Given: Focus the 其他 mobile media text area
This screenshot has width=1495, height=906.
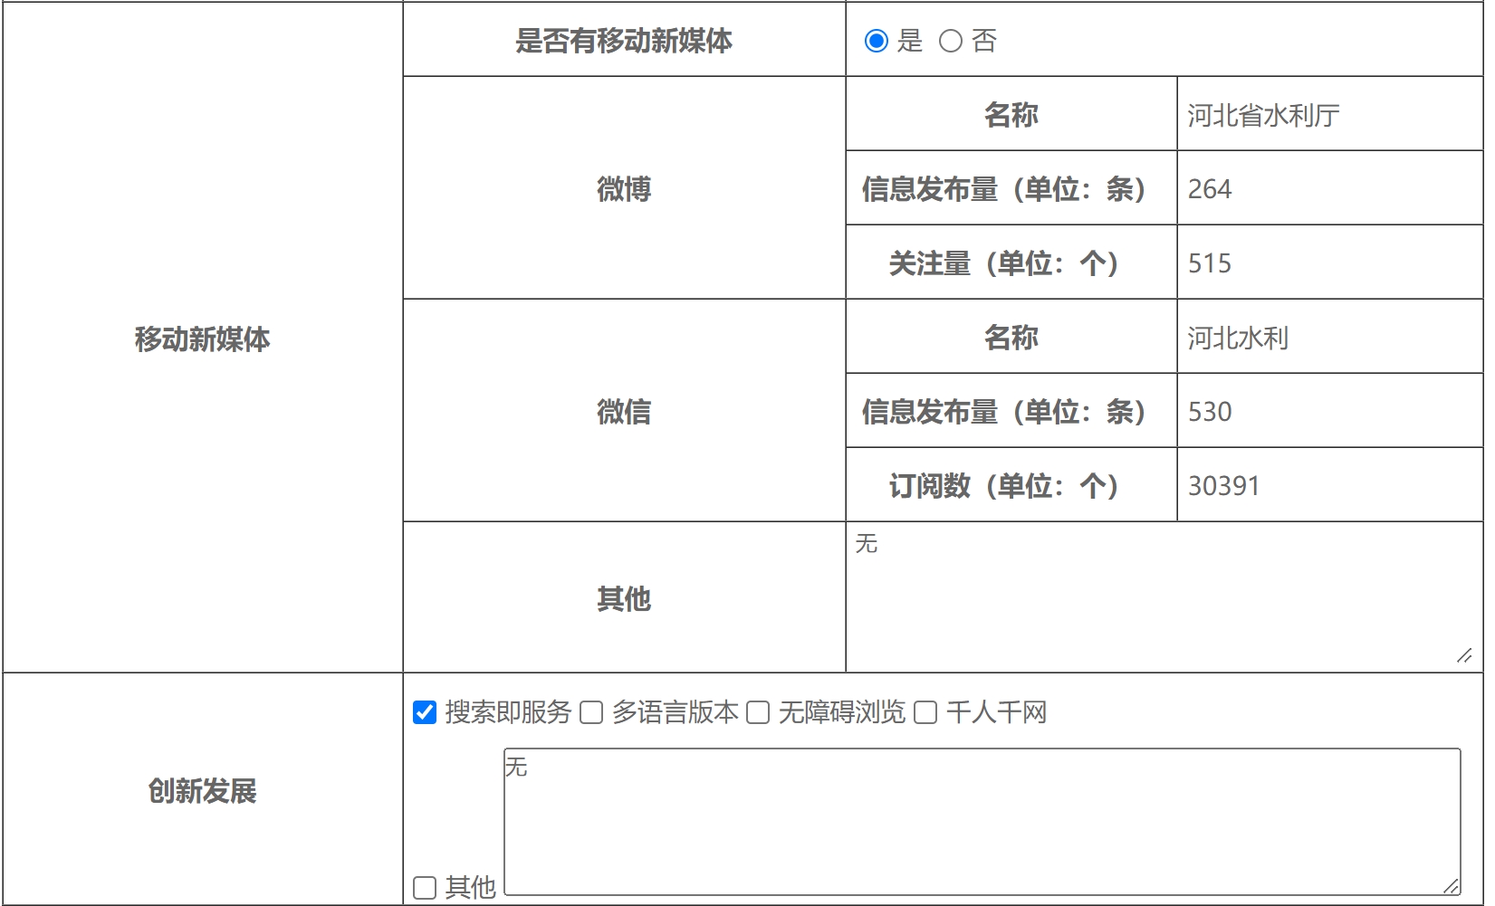Looking at the screenshot, I should (1163, 597).
